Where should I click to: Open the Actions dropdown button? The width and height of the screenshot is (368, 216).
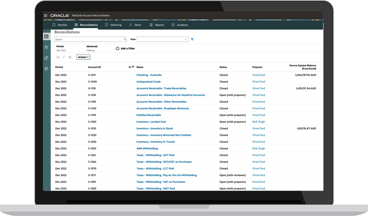click(83, 57)
